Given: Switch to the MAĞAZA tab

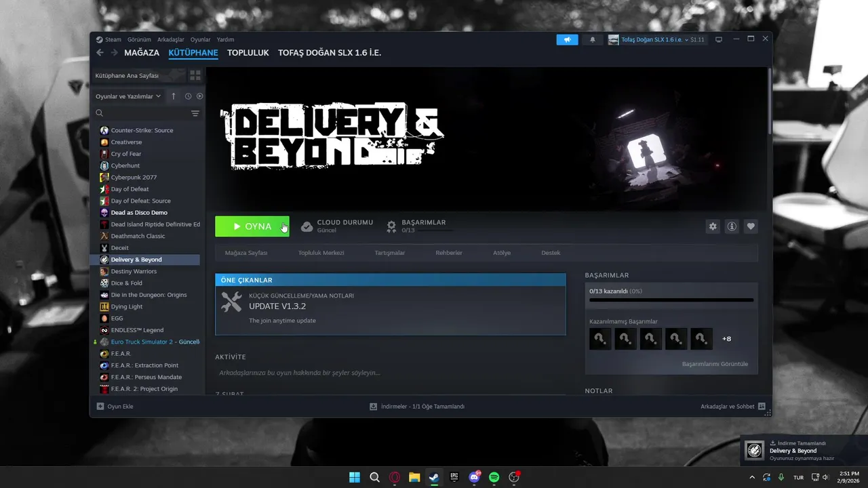Looking at the screenshot, I should click(142, 53).
